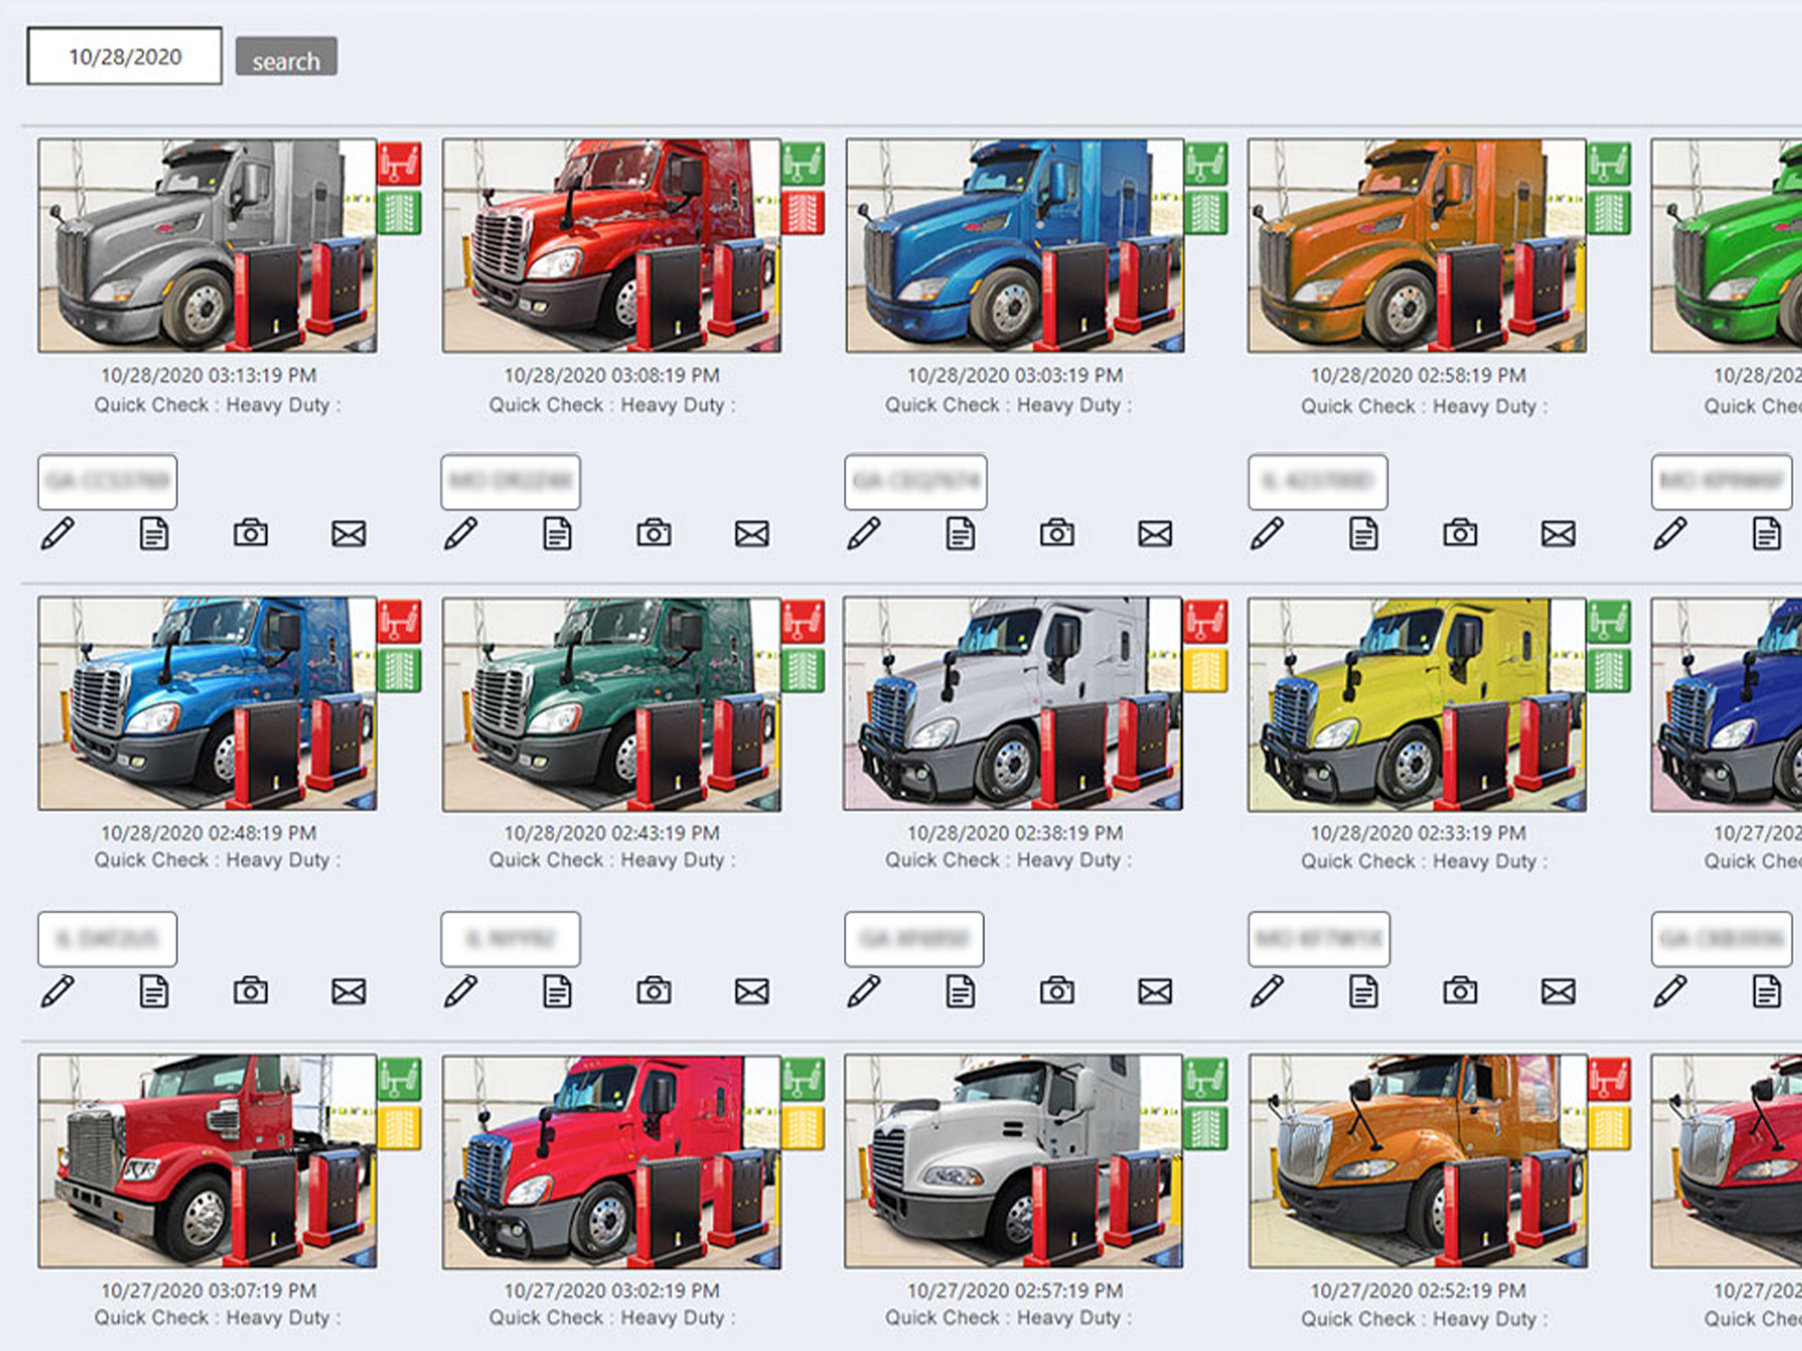Click green tire tread icon on 03:03:19 PM card
This screenshot has height=1351, width=1802.
tap(1206, 213)
